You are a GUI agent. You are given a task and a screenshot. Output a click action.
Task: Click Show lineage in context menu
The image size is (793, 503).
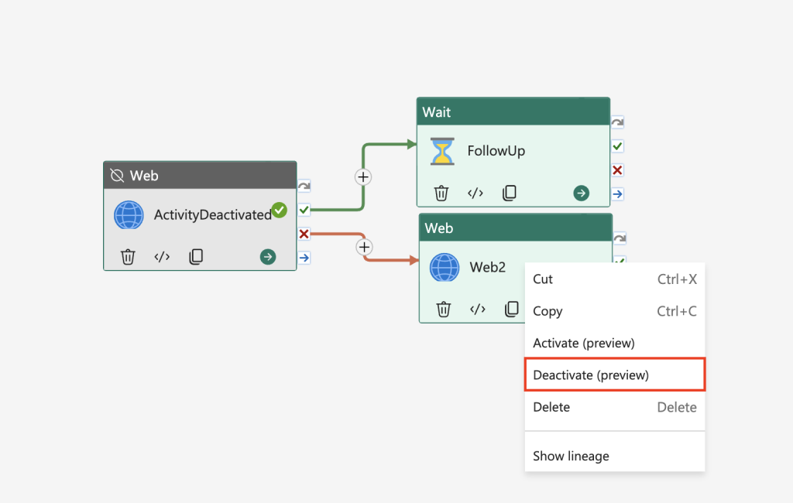click(571, 456)
